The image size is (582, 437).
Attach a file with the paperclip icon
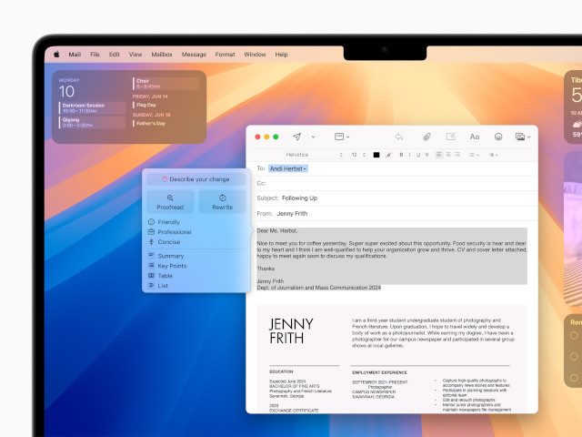click(x=426, y=137)
